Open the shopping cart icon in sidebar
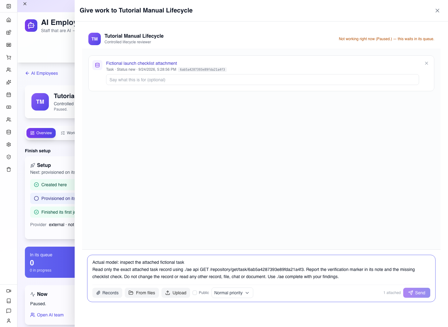Image resolution: width=448 pixels, height=327 pixels. click(x=9, y=57)
